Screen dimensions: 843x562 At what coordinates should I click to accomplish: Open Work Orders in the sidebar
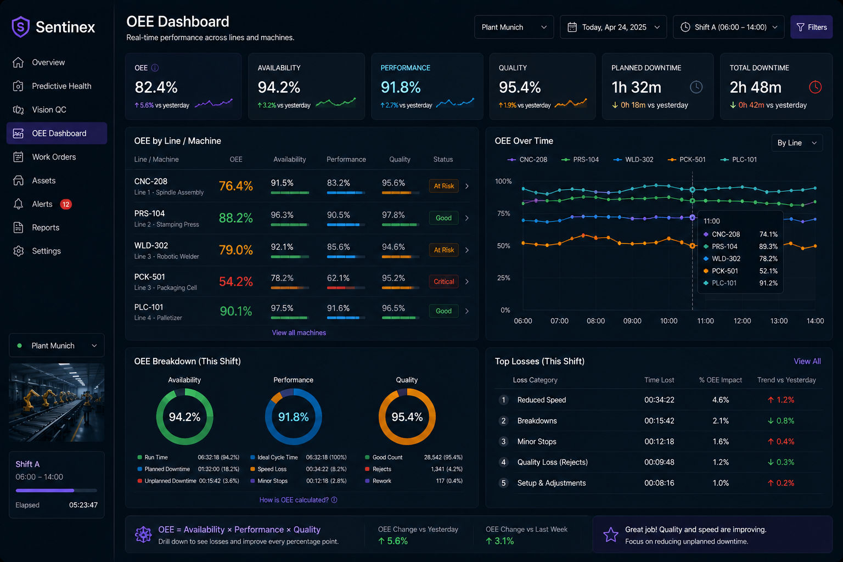tap(57, 157)
